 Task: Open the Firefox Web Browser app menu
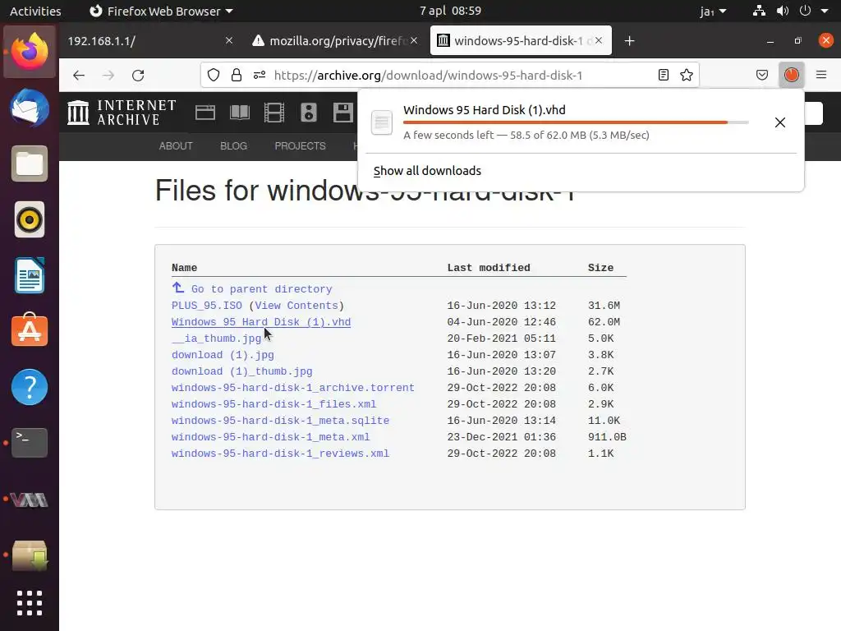161,11
